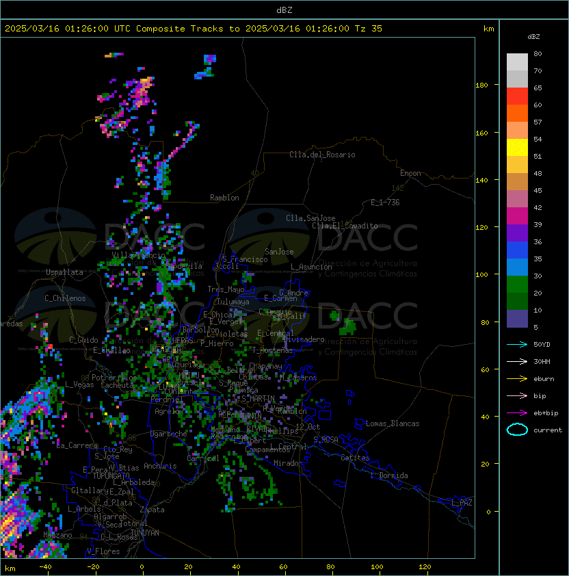The width and height of the screenshot is (569, 576).
Task: Click the 'E_1-736' map label
Action: 385,202
